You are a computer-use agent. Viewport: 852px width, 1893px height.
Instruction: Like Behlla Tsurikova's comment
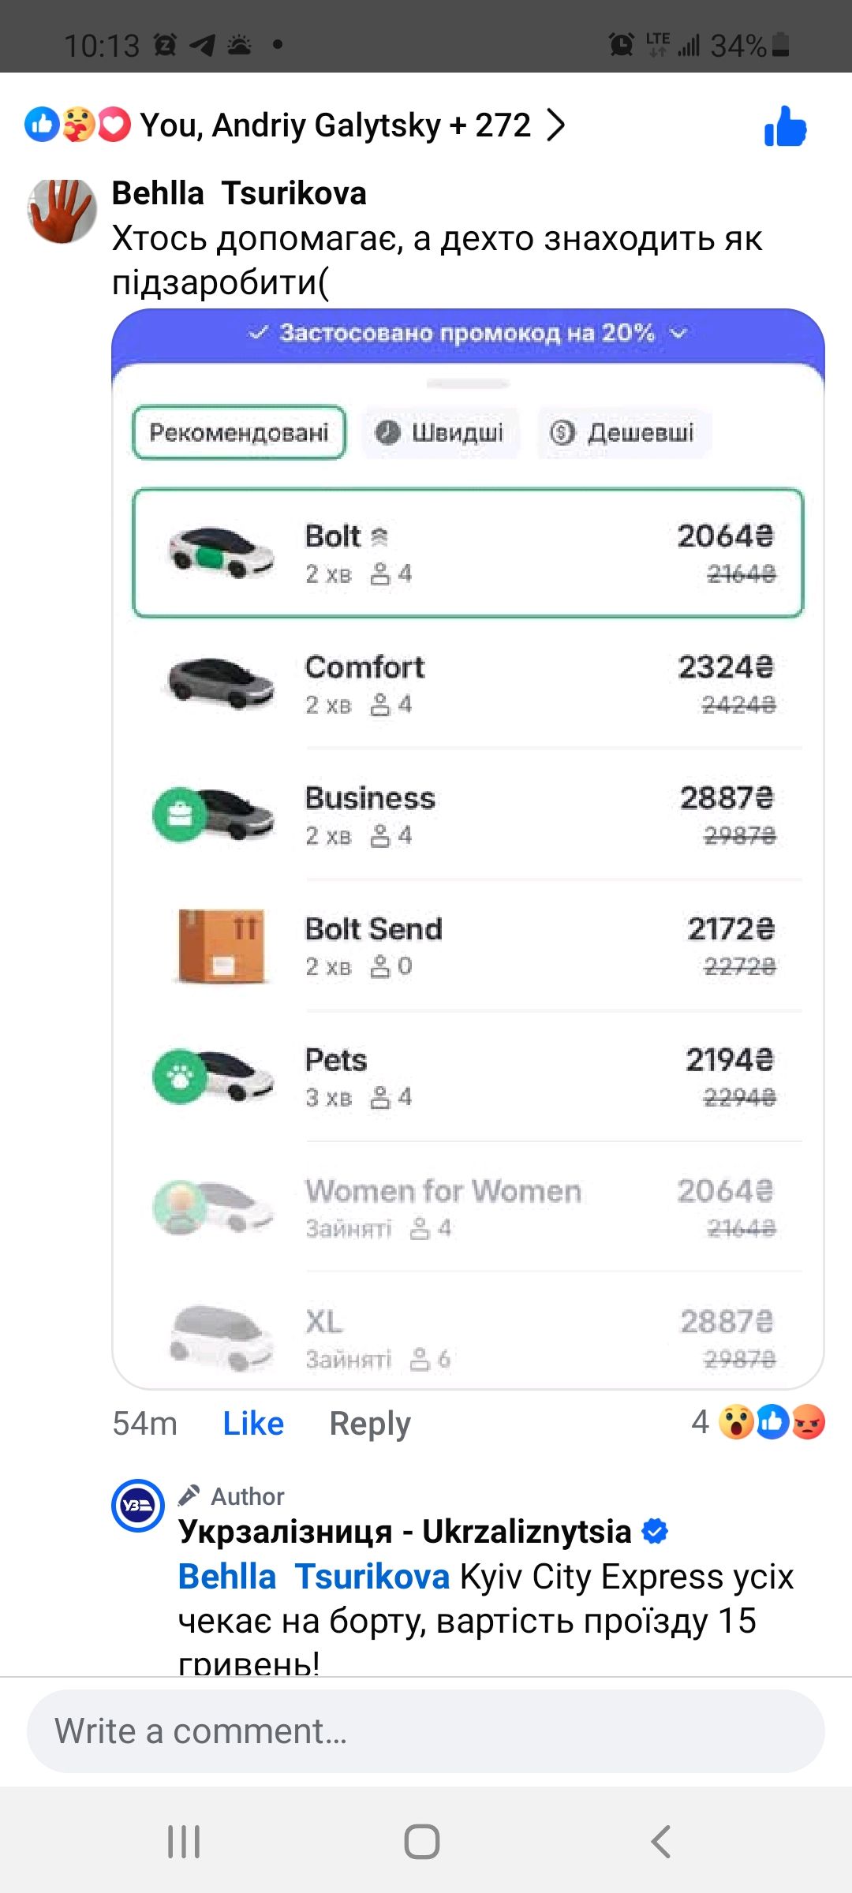[x=253, y=1423]
